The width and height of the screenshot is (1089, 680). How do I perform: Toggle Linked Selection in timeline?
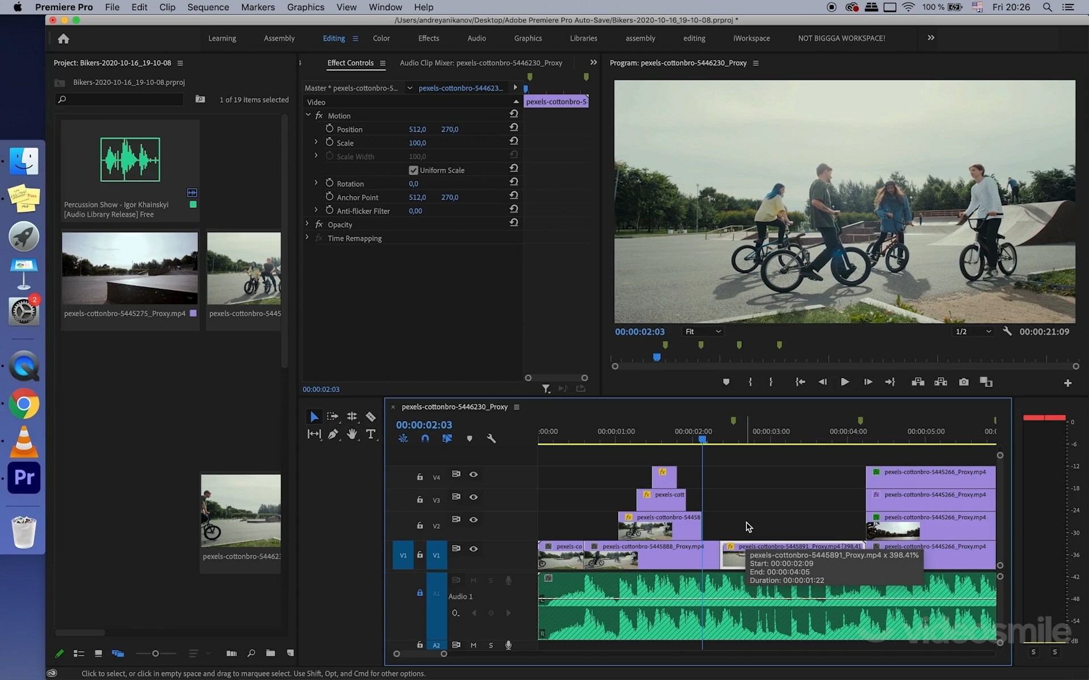447,439
